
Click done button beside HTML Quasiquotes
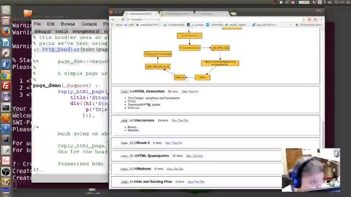(124, 156)
